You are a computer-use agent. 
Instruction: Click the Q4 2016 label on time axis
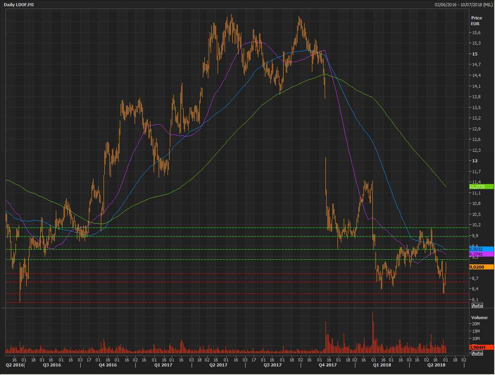(x=107, y=365)
